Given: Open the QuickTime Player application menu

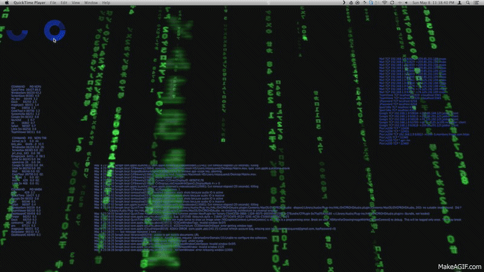Looking at the screenshot, I should (x=29, y=3).
